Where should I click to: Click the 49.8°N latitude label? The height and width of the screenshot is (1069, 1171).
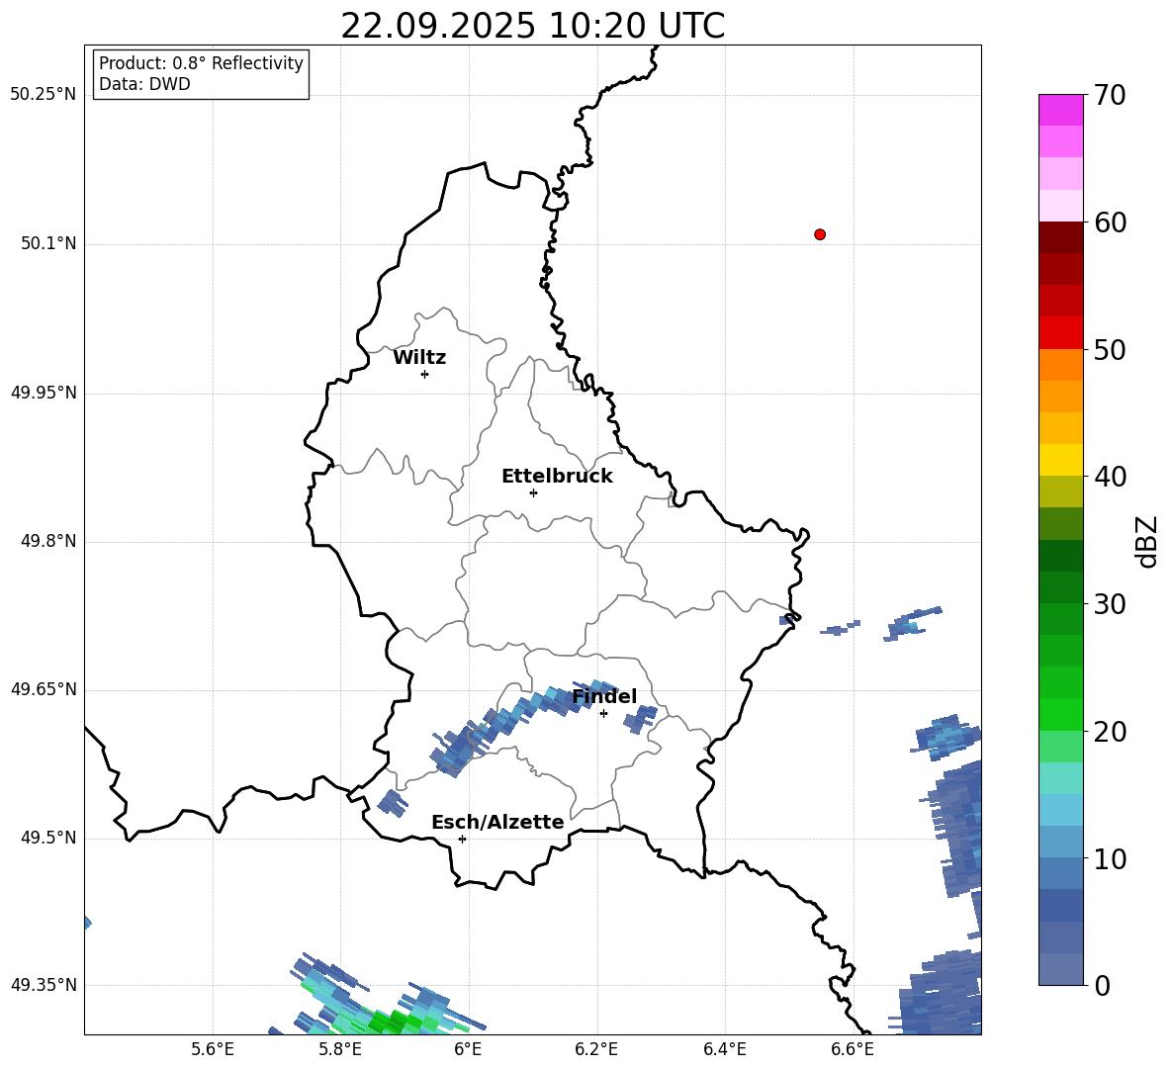click(x=48, y=541)
